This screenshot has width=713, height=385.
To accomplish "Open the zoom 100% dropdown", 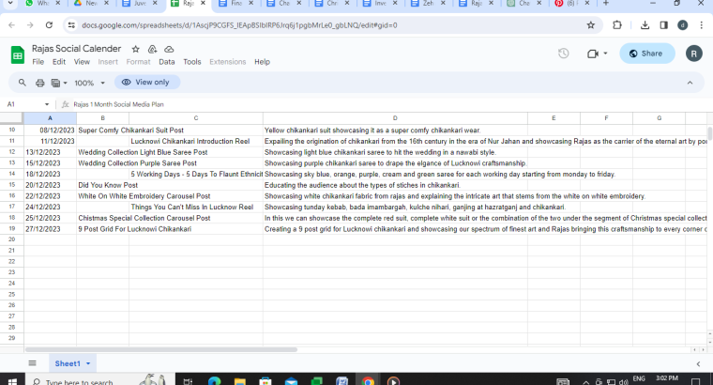I will 90,83.
